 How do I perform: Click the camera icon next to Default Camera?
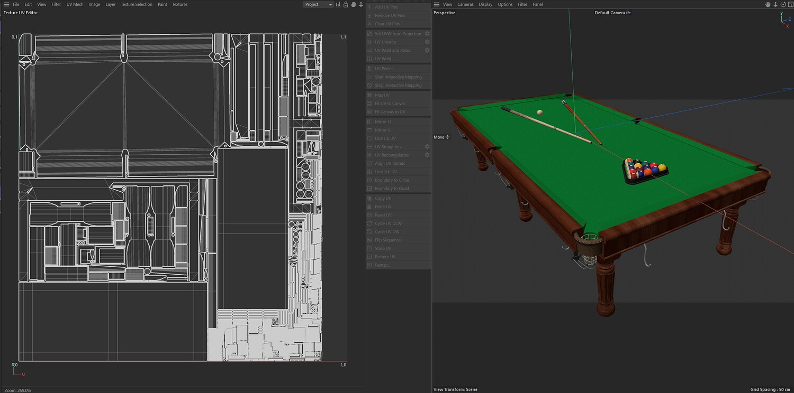pos(628,13)
